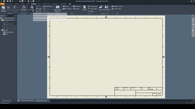Viewport: 195px width, 109px height.
Task: Close the Model browser panel
Action: (x=5, y=16)
